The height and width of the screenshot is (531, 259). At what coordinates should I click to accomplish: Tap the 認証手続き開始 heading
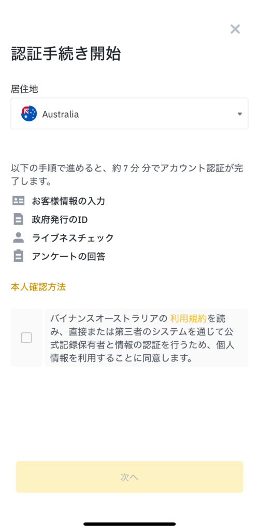[66, 54]
